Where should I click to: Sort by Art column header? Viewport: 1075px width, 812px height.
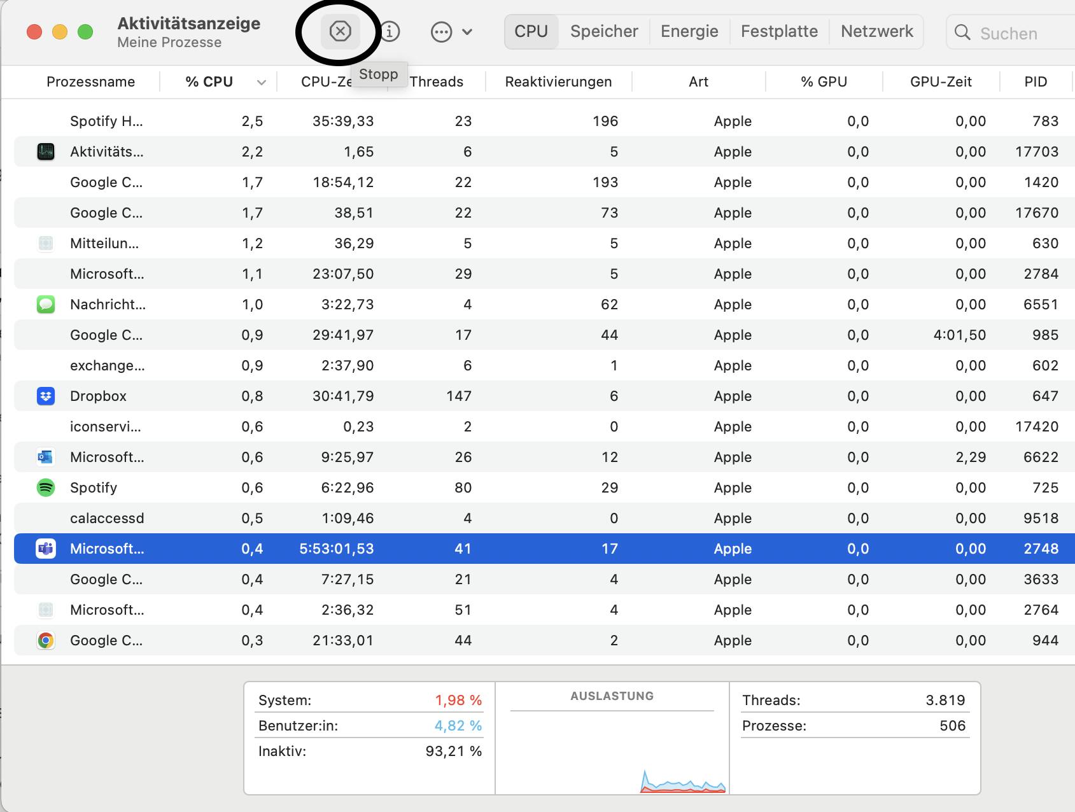[698, 81]
